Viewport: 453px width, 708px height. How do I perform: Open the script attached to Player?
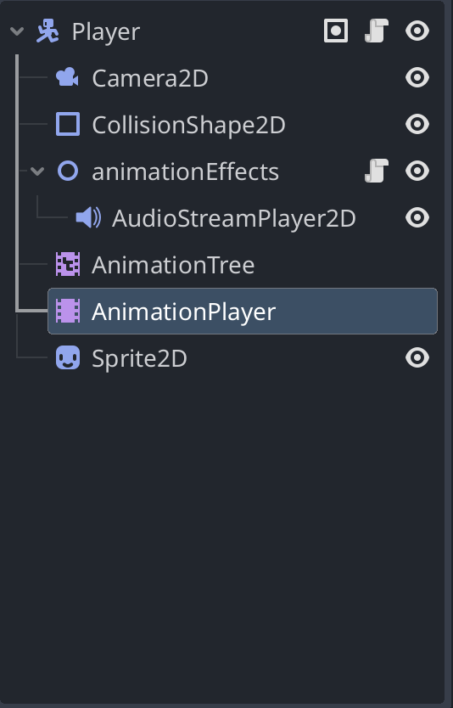377,31
